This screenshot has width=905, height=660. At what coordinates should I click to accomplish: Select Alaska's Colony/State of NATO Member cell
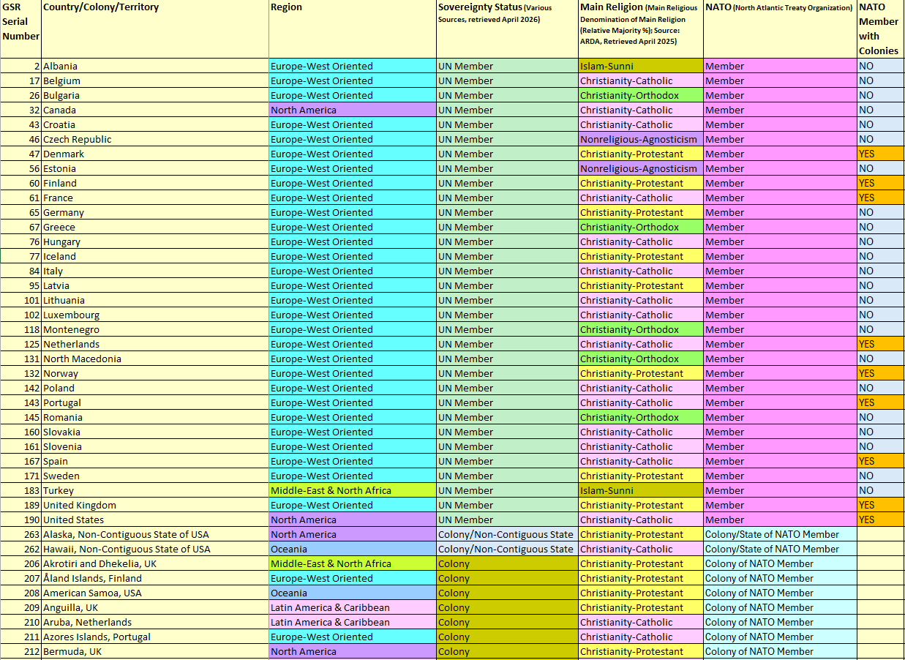pos(780,534)
